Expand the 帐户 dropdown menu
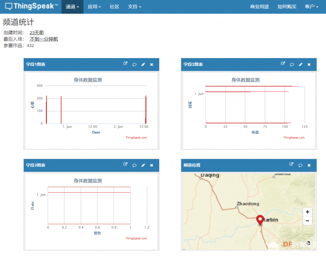326x256 pixels. click(x=312, y=7)
